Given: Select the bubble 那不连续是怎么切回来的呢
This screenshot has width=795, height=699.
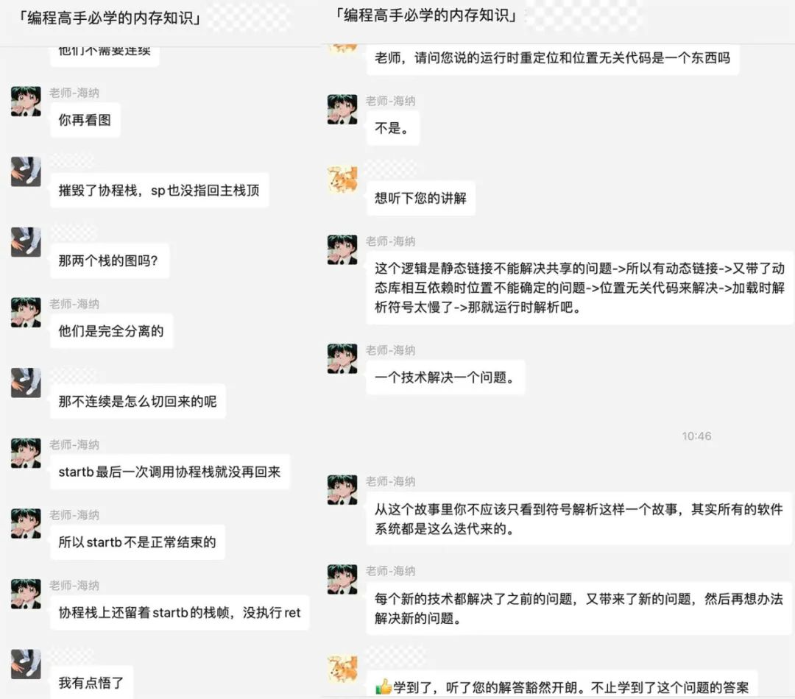Looking at the screenshot, I should (138, 402).
